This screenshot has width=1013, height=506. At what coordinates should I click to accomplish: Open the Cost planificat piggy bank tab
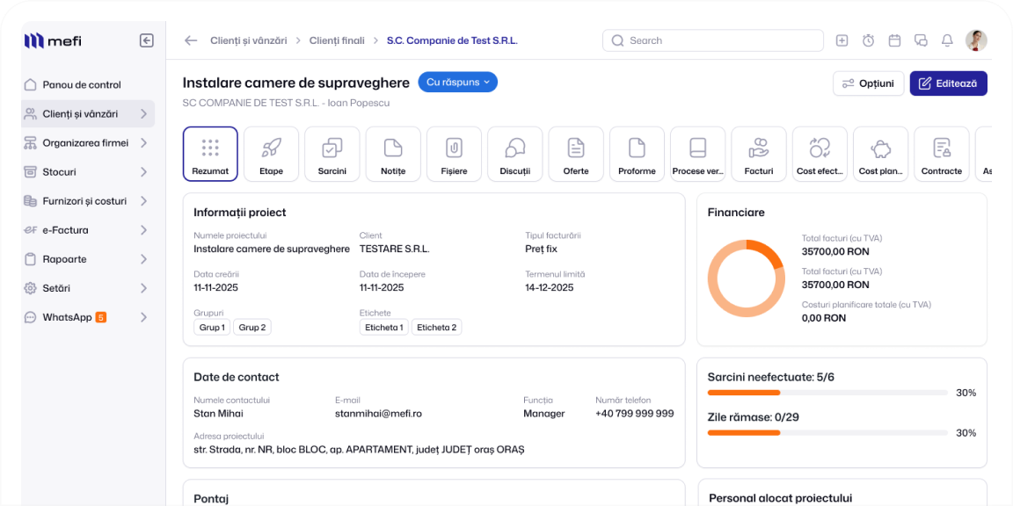(880, 155)
